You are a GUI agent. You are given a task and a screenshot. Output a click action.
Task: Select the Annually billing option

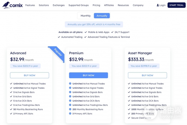point(102,16)
